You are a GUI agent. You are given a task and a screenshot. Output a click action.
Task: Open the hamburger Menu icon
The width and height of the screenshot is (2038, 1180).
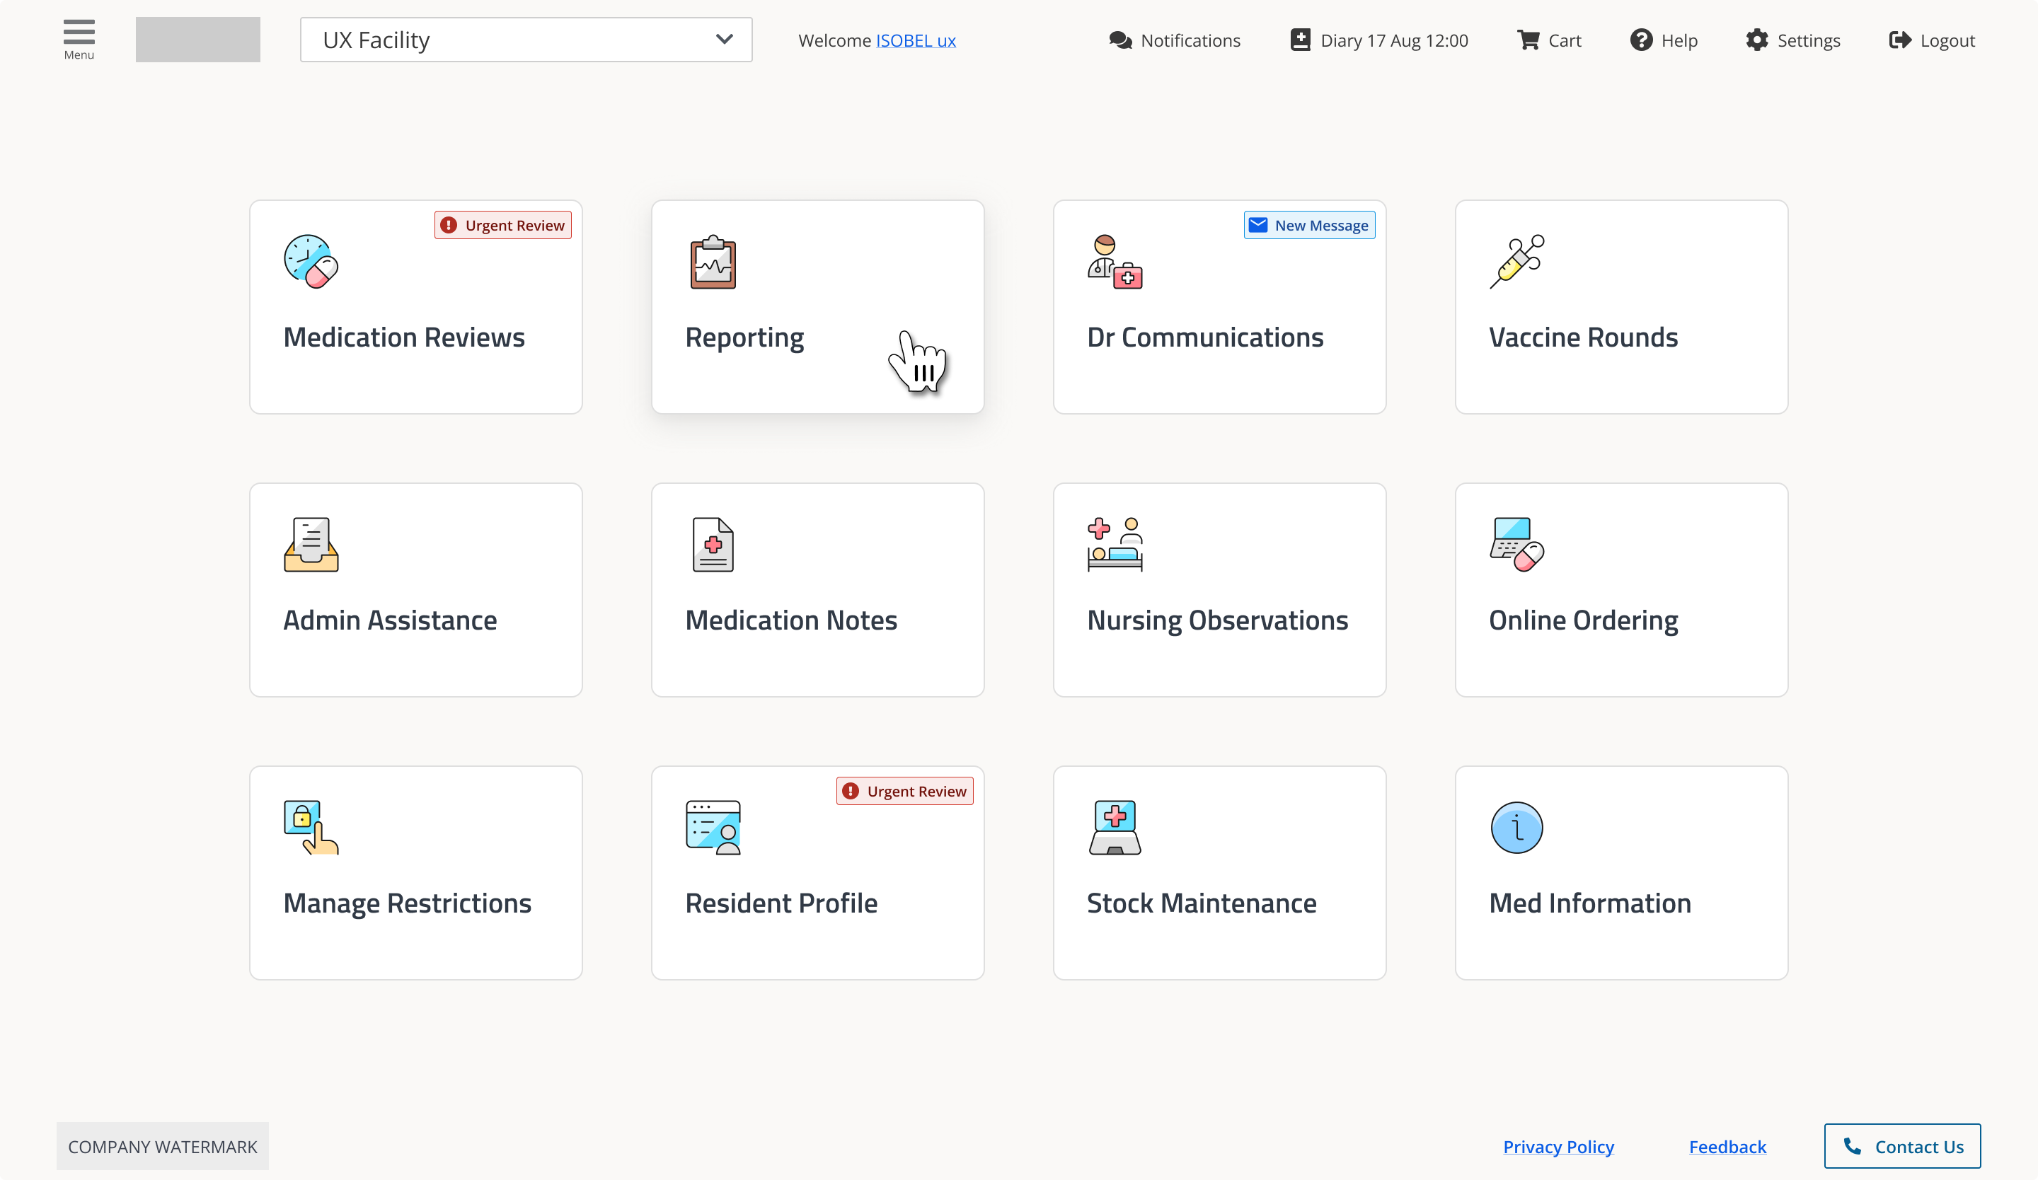pyautogui.click(x=79, y=38)
